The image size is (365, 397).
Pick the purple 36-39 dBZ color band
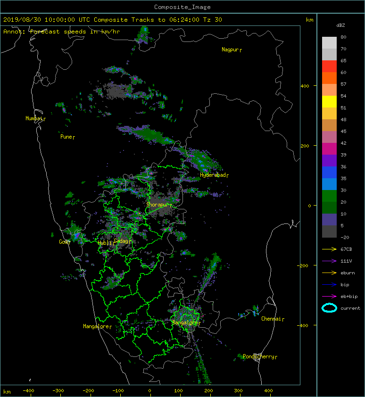[x=329, y=161]
